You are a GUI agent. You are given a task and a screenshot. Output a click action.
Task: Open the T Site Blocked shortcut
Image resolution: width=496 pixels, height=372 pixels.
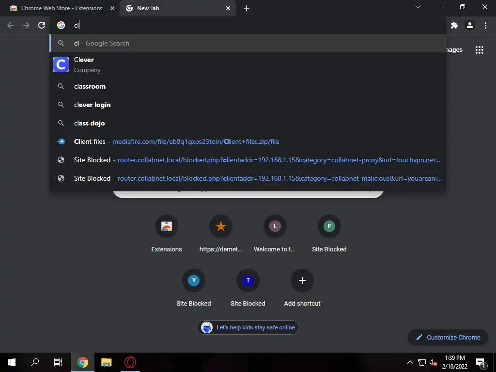[x=248, y=288]
